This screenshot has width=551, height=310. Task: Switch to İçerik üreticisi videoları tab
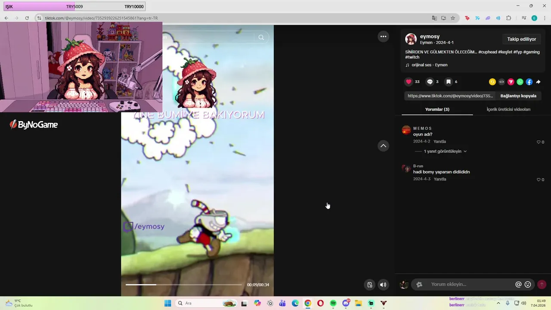508,109
